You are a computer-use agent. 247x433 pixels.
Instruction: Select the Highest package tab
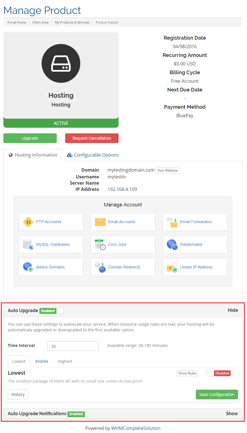click(65, 362)
